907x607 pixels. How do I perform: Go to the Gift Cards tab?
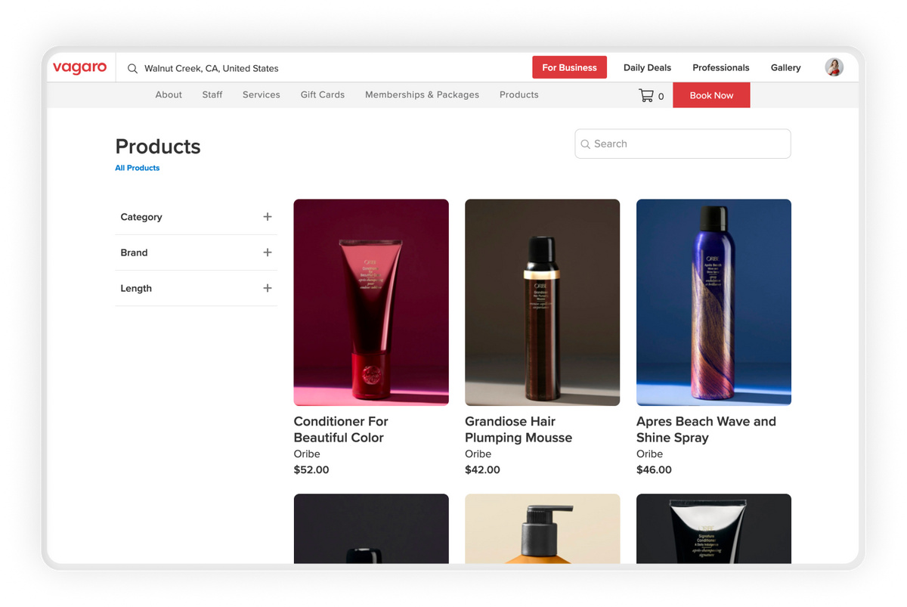(x=323, y=94)
